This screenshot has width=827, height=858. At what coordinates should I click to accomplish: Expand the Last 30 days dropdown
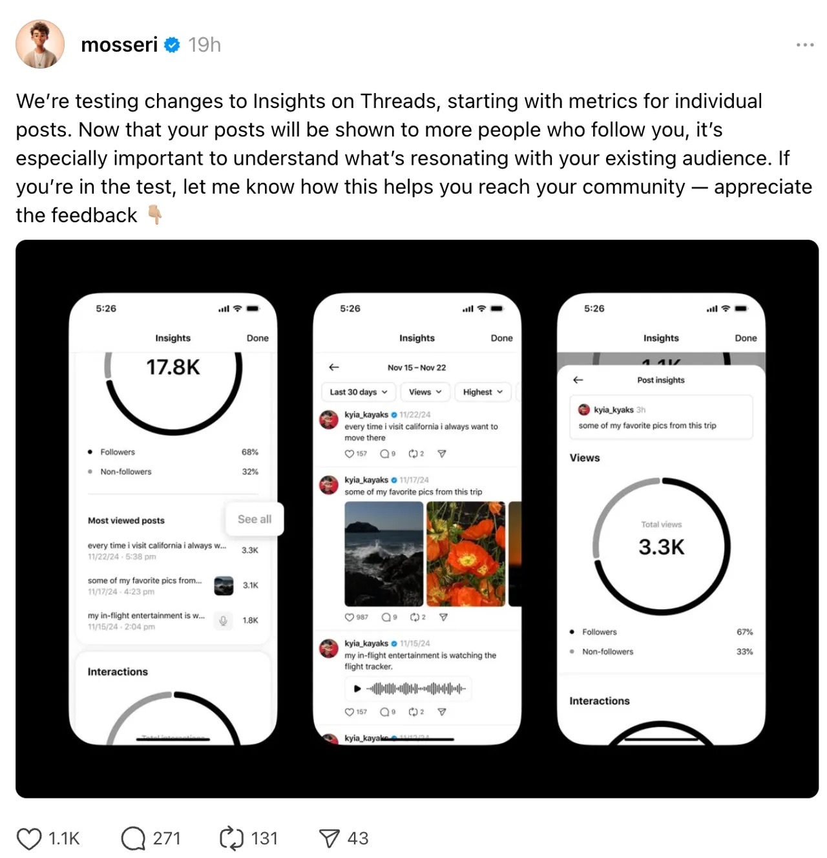(358, 392)
